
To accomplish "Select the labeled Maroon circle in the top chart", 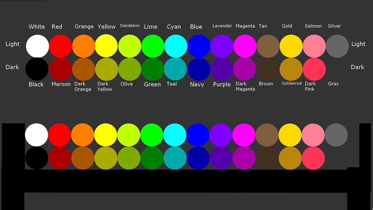I will point(60,69).
